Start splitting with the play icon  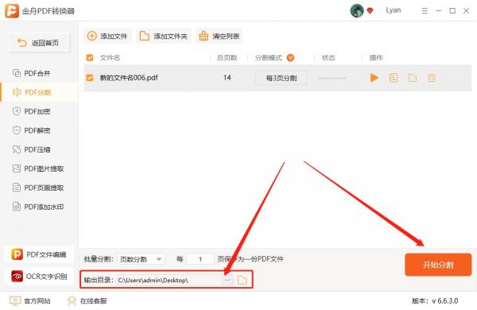click(x=374, y=78)
